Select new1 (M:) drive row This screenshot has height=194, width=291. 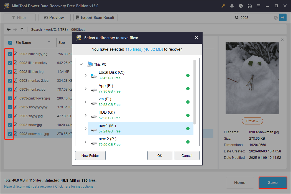141,129
